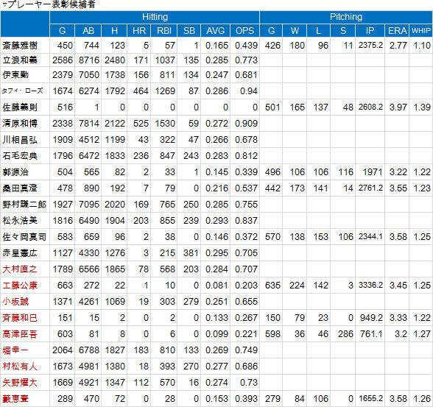The height and width of the screenshot is (407, 433).
Task: Click player name 立浪和義
Action: (x=20, y=60)
